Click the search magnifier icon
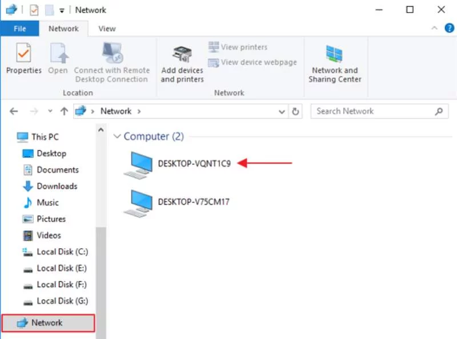 [x=439, y=111]
